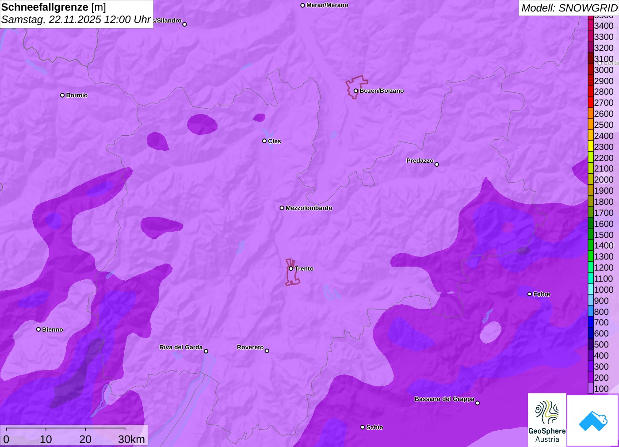Select the 1500 green legend swatch
Screen dimensions: 619x447
[591, 235]
